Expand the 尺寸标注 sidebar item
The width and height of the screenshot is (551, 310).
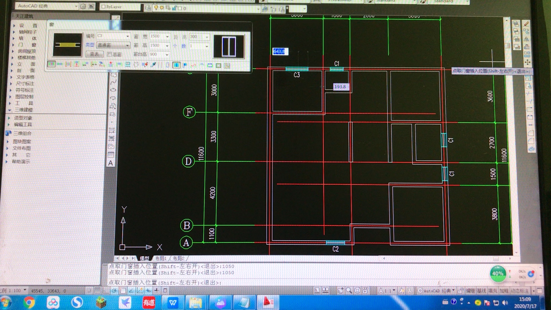coord(25,84)
